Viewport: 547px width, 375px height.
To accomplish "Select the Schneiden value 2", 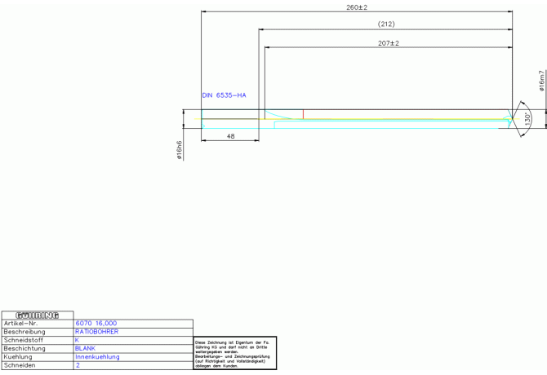I will tap(78, 366).
